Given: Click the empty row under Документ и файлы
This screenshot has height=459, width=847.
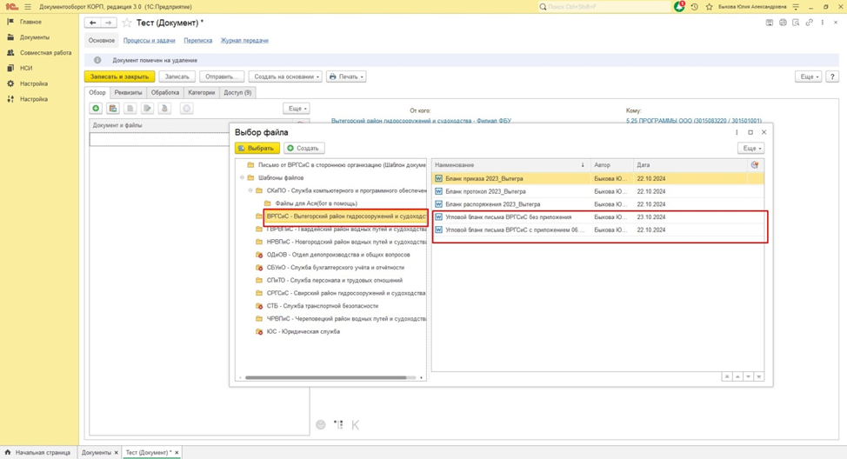Looking at the screenshot, I should 159,139.
